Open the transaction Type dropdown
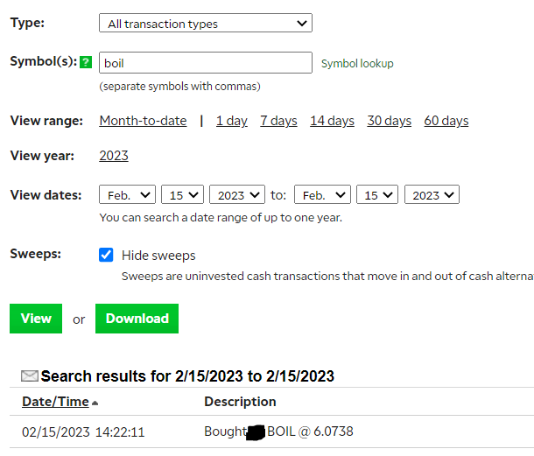 206,23
